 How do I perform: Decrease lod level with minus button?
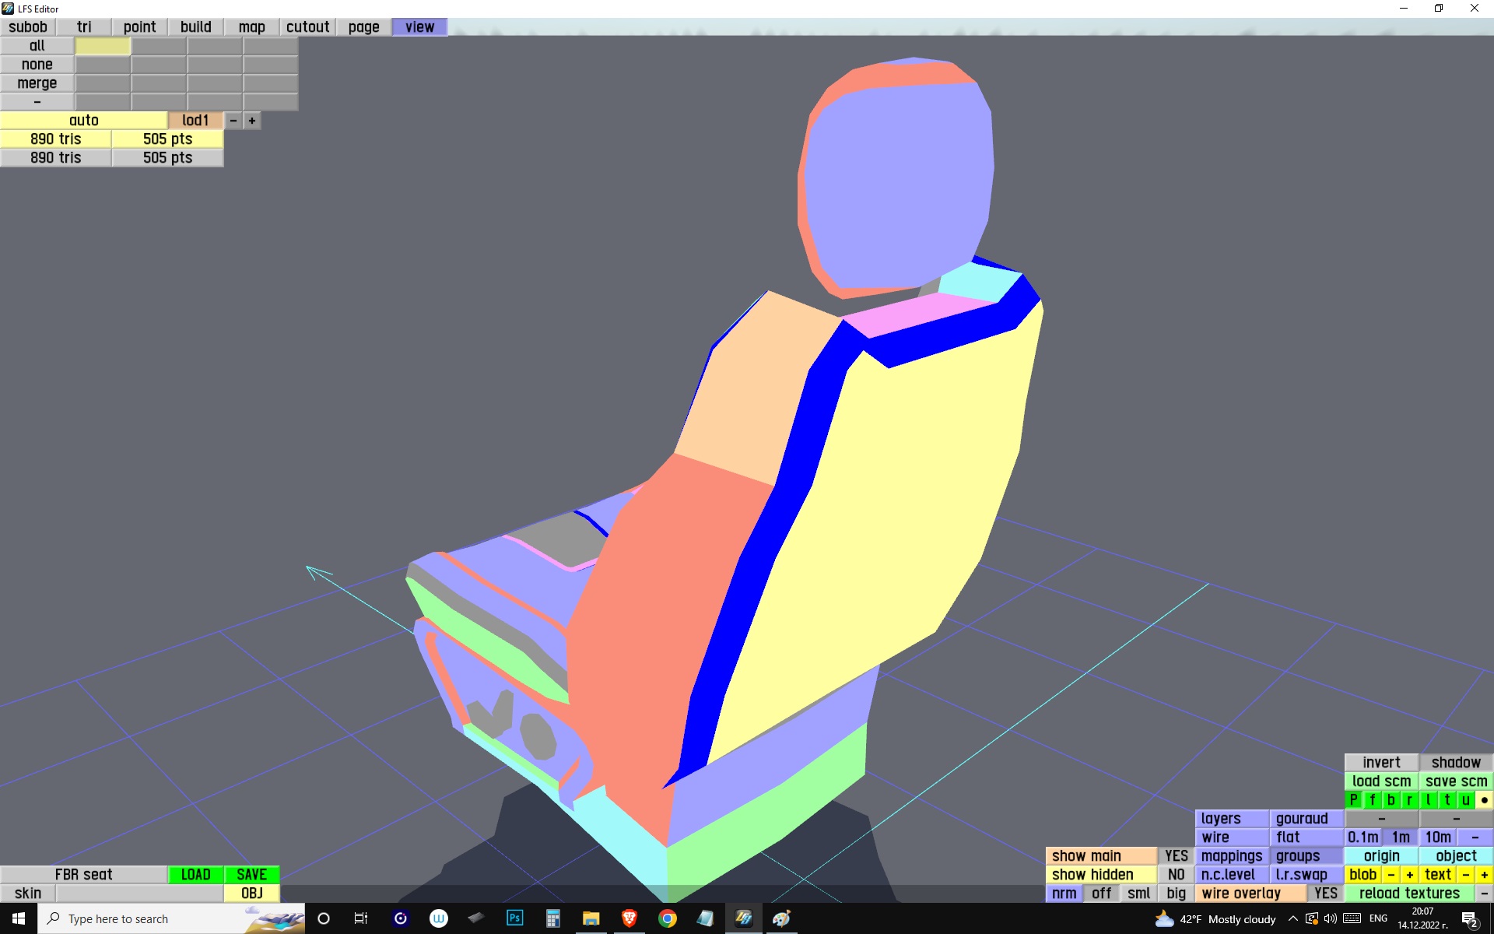tap(233, 121)
